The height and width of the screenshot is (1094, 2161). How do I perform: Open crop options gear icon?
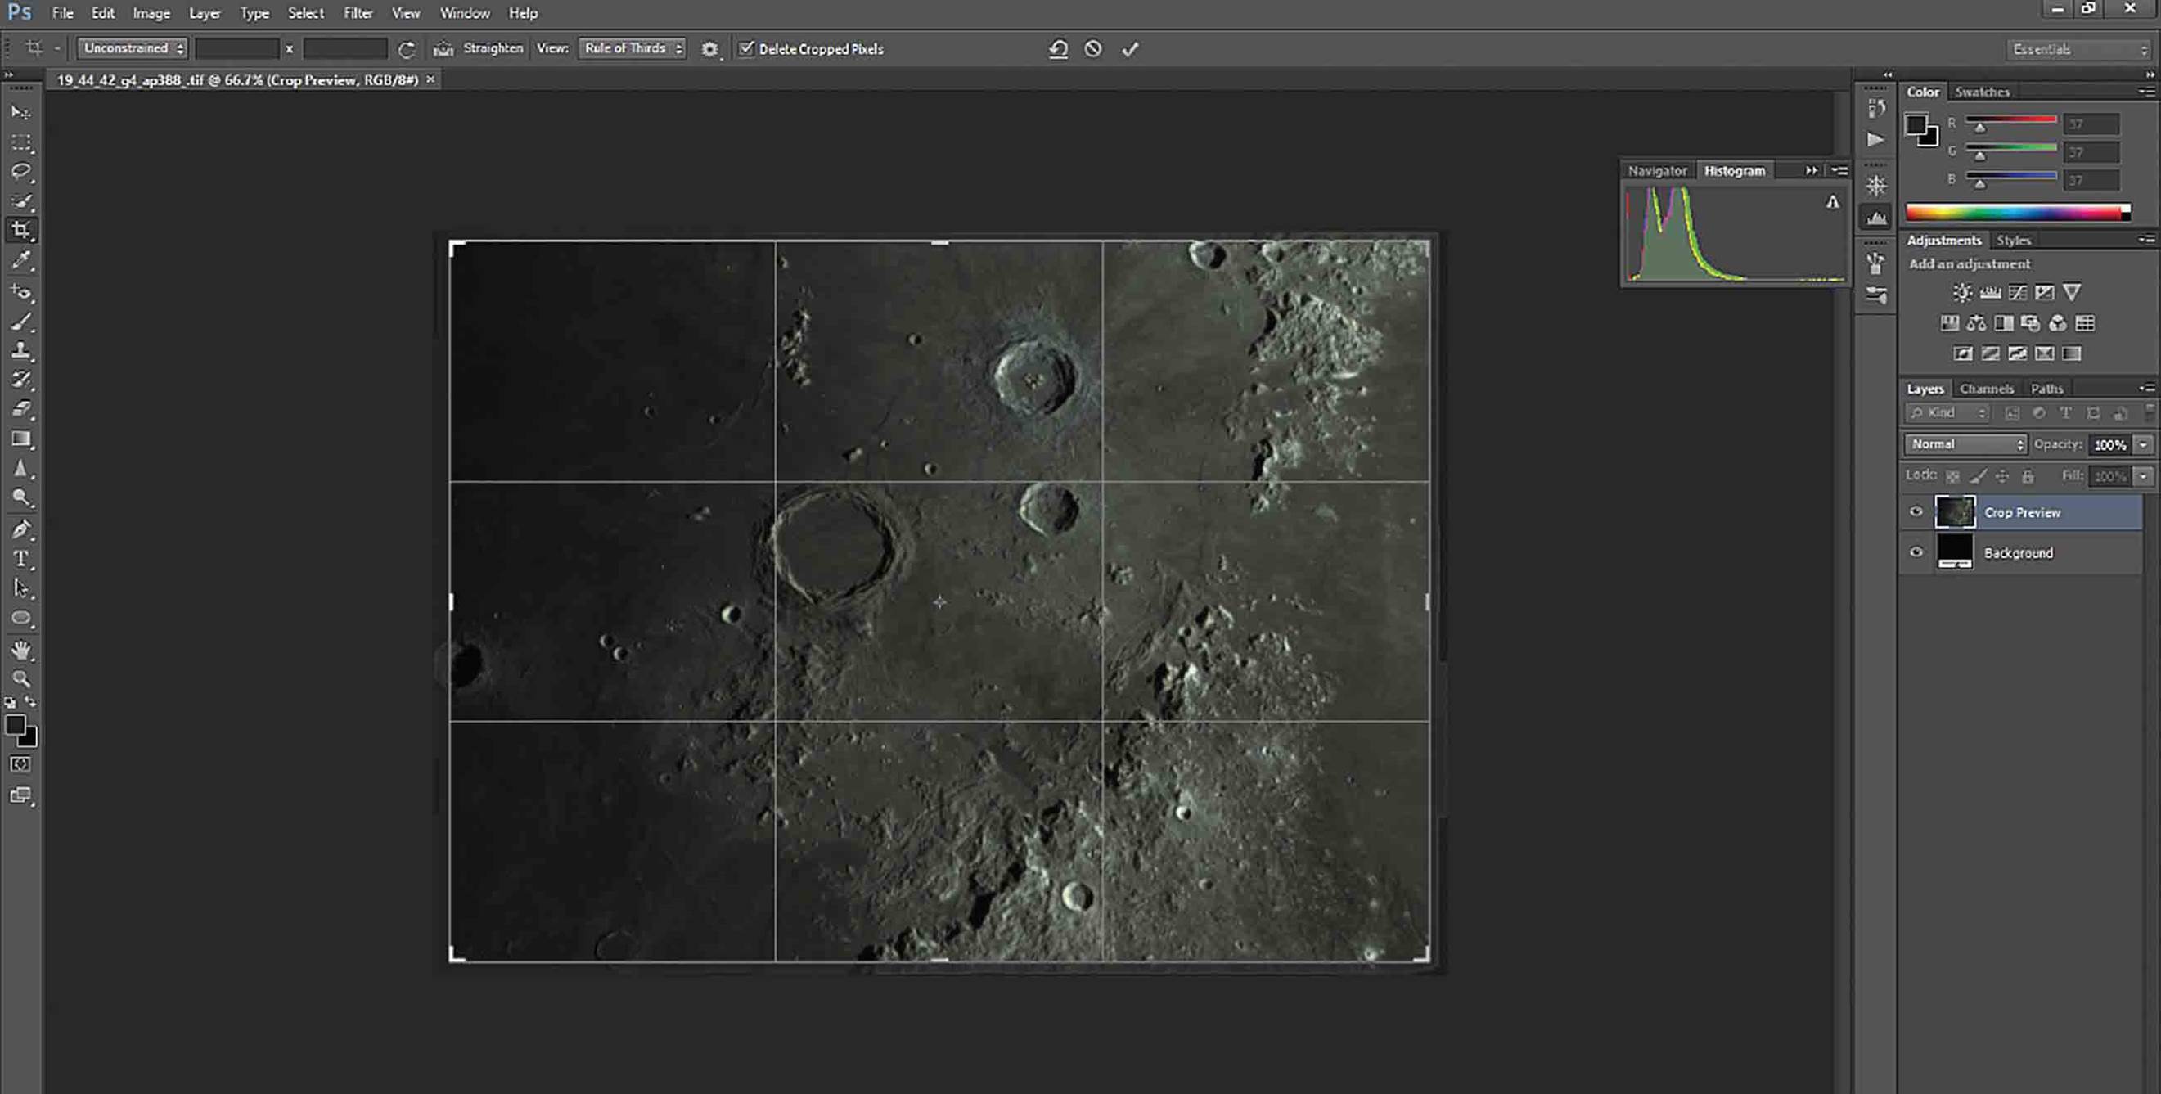tap(709, 49)
